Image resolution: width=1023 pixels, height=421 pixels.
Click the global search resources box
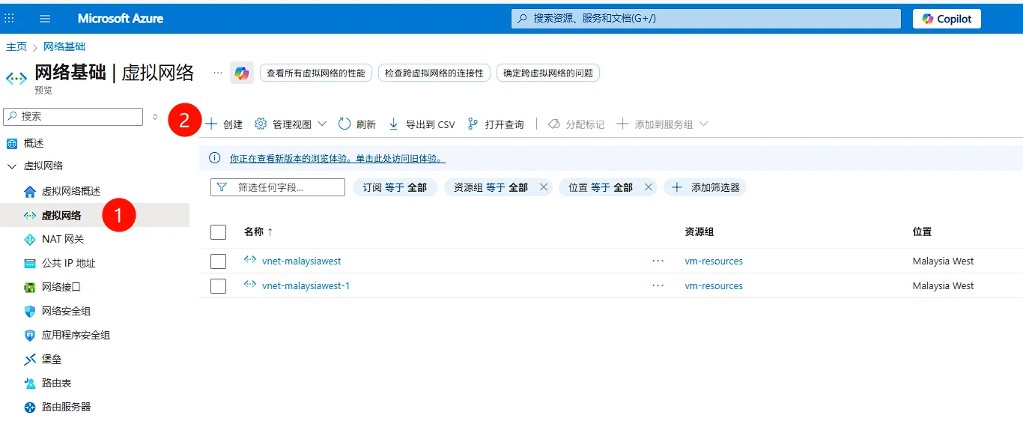point(706,19)
